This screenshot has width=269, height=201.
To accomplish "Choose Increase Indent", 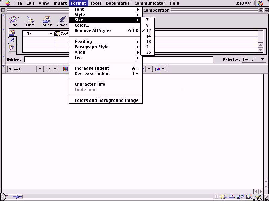I will [106, 68].
